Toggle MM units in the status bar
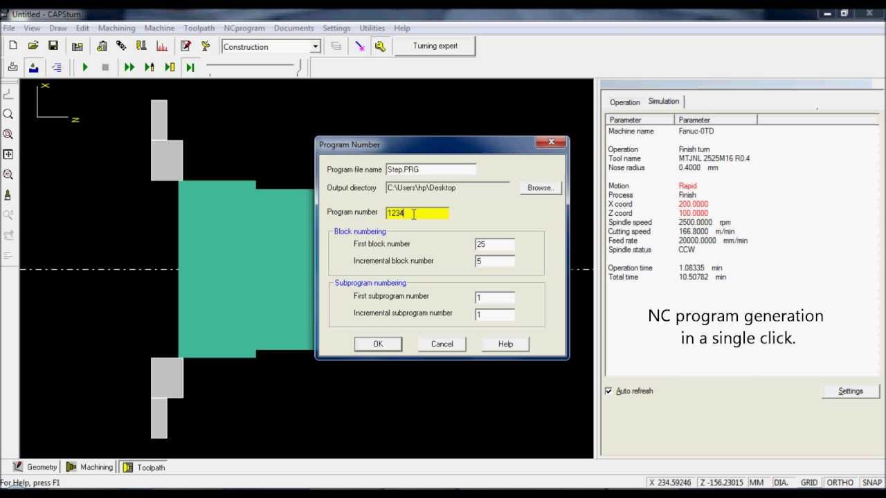Viewport: 886px width, 498px height. point(756,482)
